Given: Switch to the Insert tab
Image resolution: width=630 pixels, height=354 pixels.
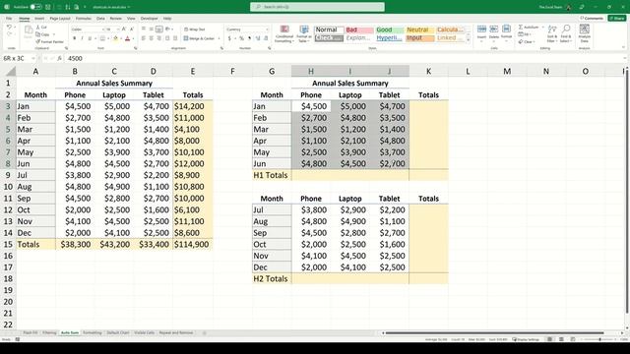Looking at the screenshot, I should (39, 19).
